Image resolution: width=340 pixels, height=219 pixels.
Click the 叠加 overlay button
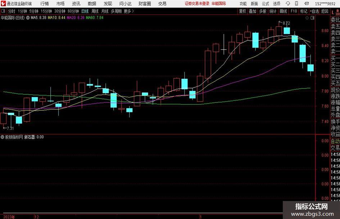(253, 11)
